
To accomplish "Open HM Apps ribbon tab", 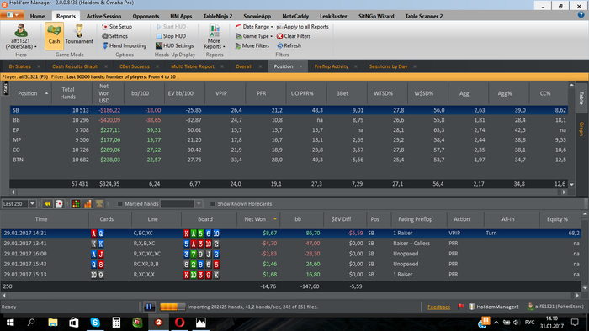I will [x=181, y=16].
